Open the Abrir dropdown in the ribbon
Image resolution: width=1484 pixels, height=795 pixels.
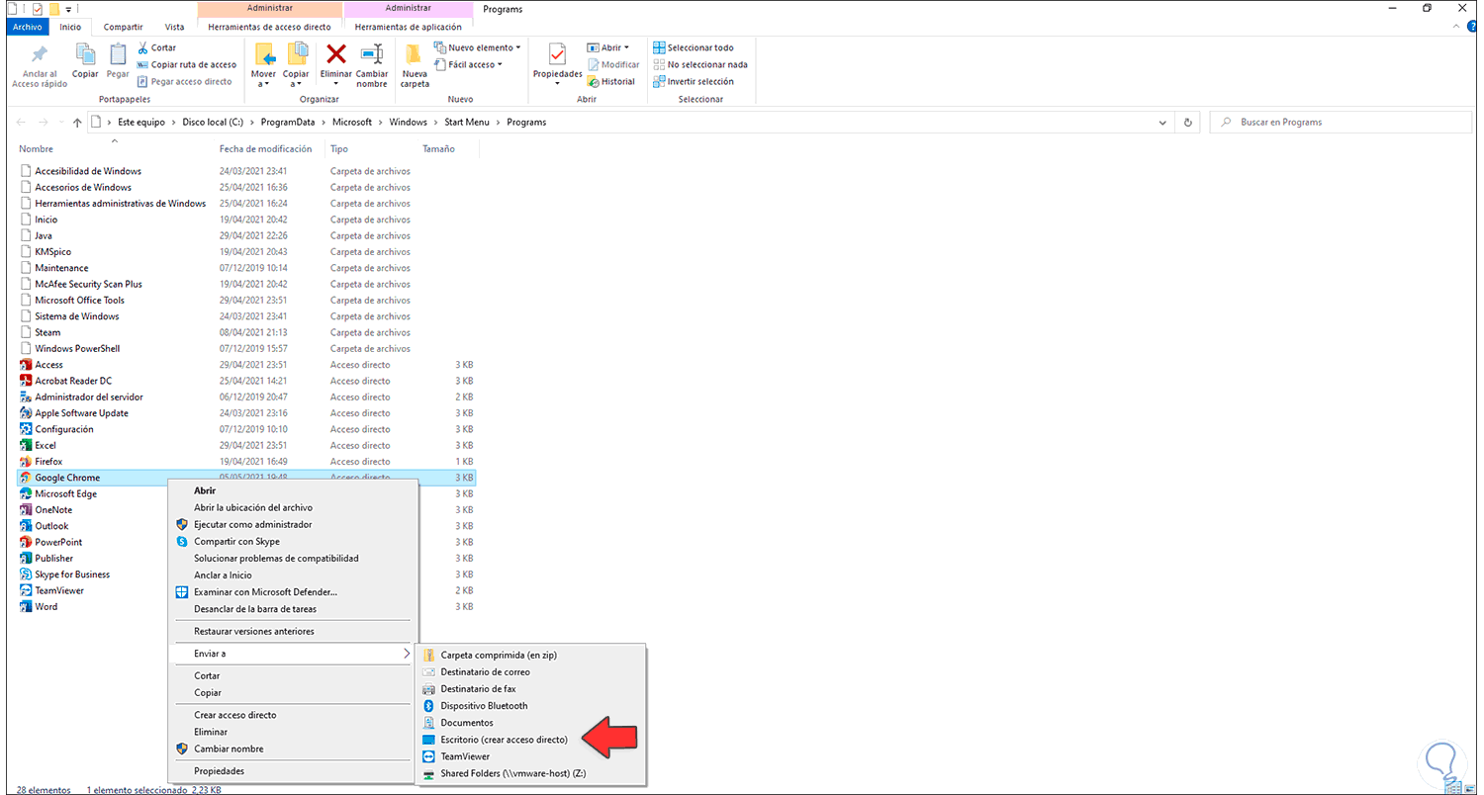608,47
